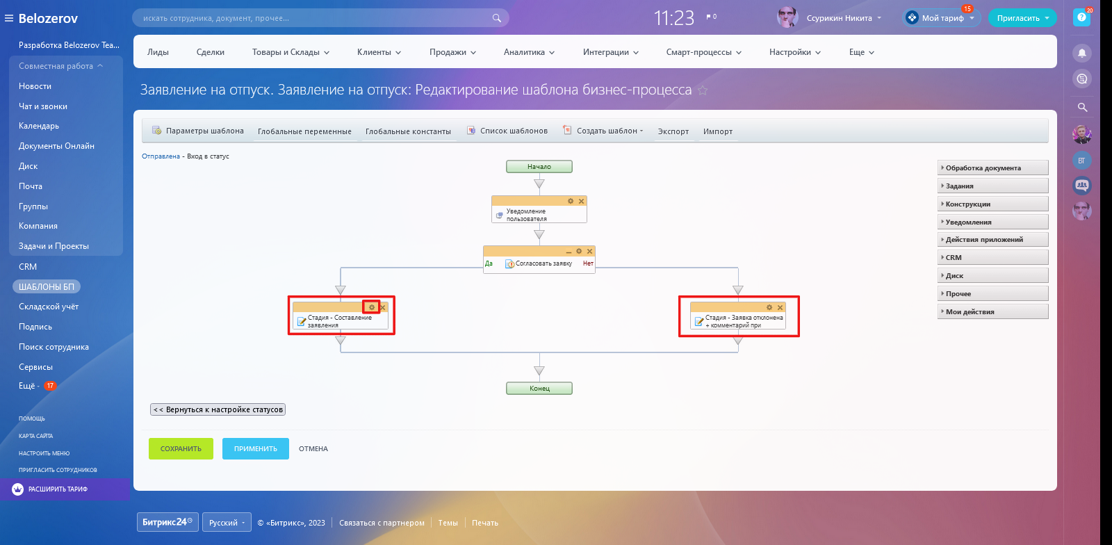Open Ссурикин Никита user menu
The image size is (1112, 545).
[844, 18]
